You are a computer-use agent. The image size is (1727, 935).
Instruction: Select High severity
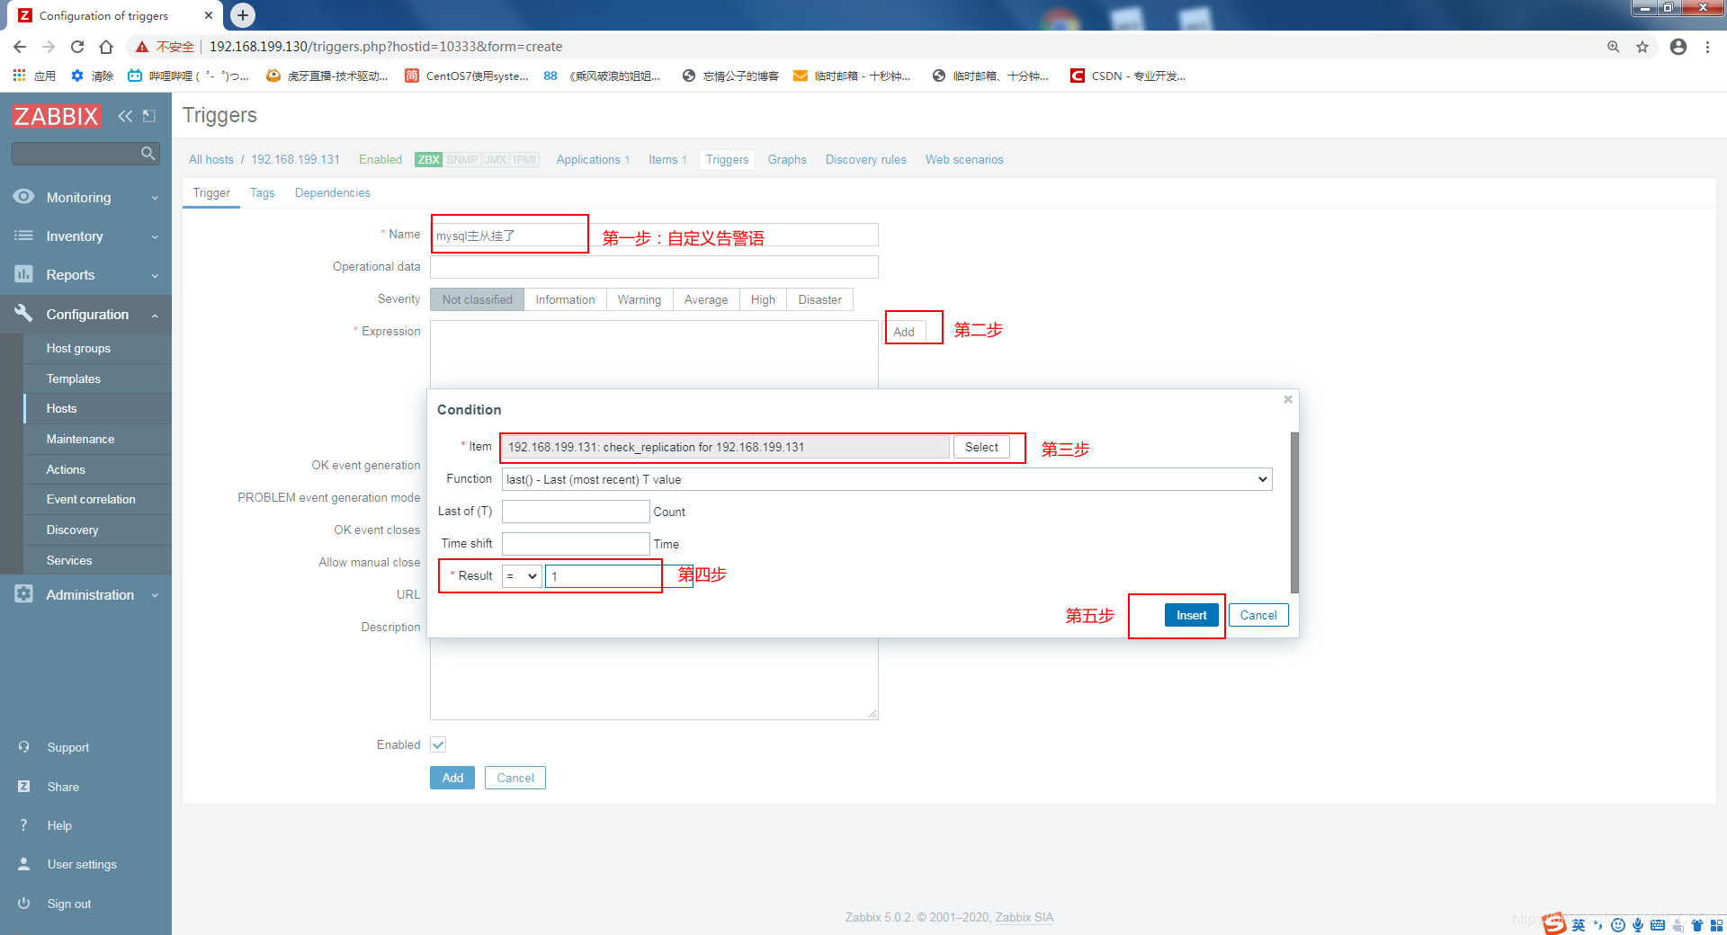[763, 299]
